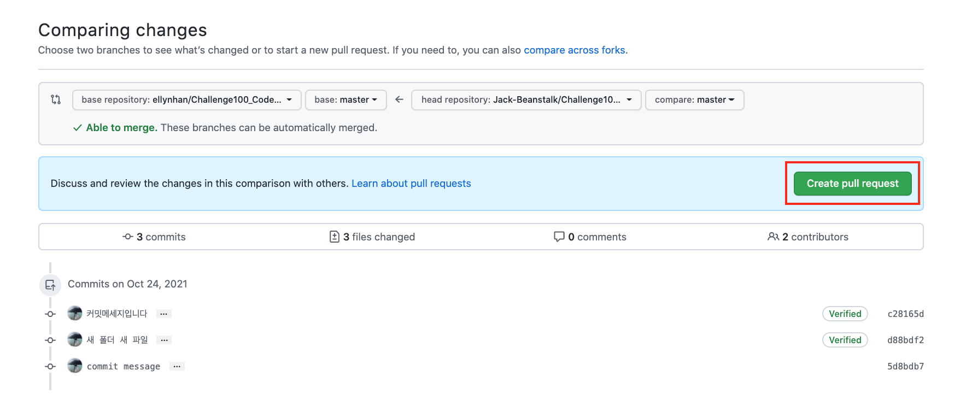The image size is (972, 400).
Task: Click author avatar of commit message row
Action: click(x=75, y=366)
